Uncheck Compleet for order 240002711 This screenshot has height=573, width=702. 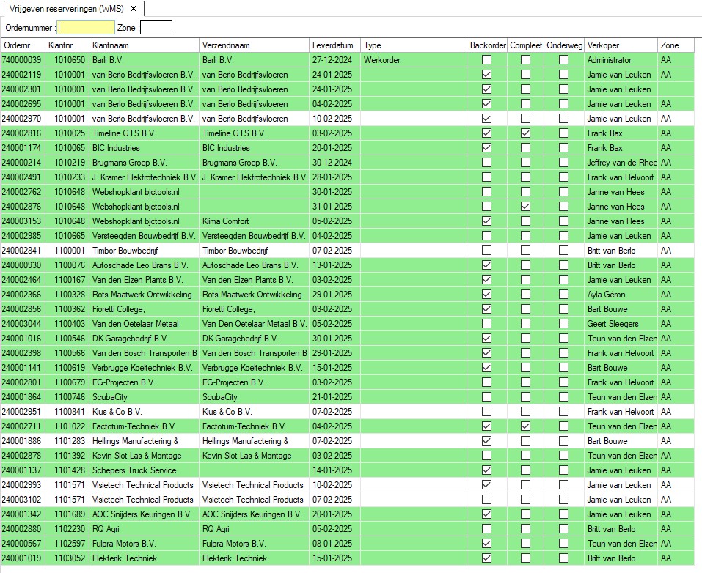(526, 426)
